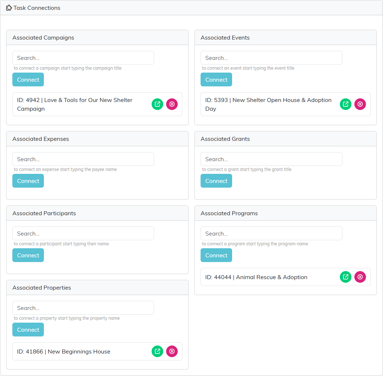Select text 'ID: 41866 | New Beginnings House'
Screen dimensions: 383x376
(x=63, y=352)
